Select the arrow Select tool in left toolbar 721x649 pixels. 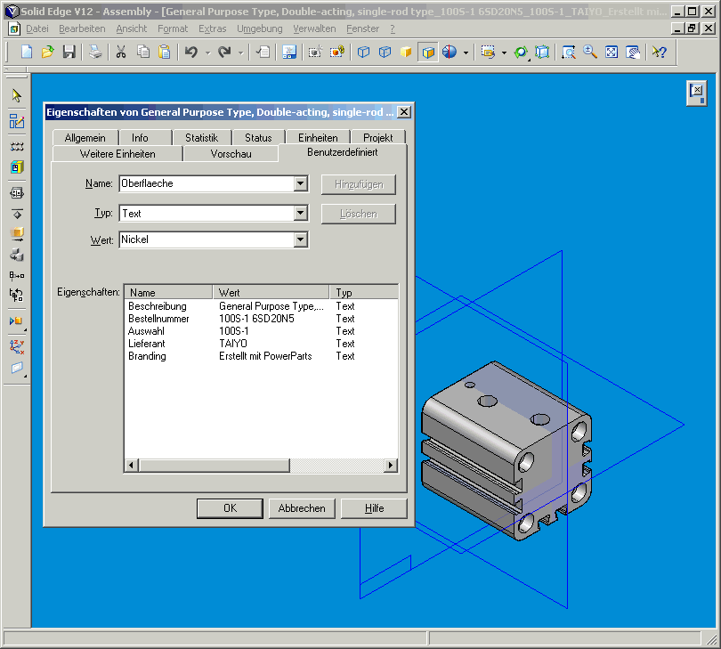pos(16,96)
